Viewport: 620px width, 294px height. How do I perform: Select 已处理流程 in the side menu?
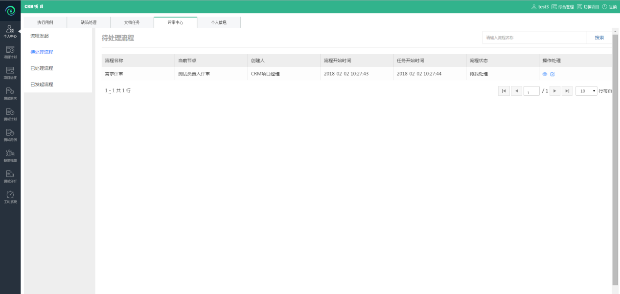42,68
